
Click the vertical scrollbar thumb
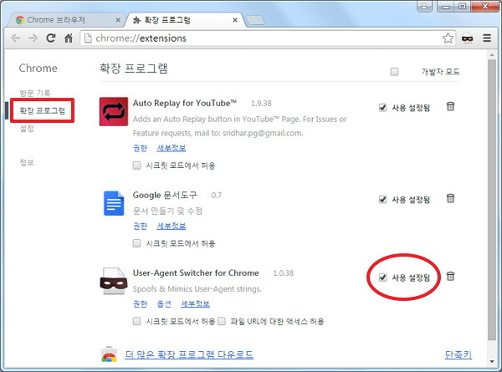tap(492, 200)
